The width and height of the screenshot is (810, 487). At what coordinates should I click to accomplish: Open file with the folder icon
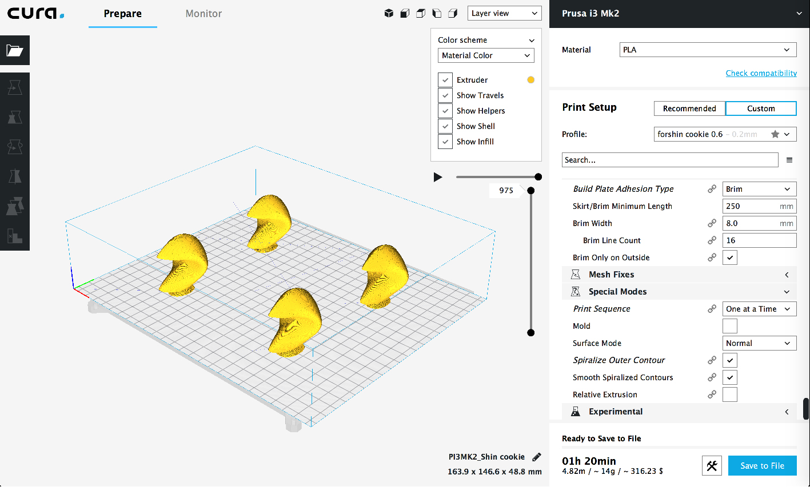15,50
